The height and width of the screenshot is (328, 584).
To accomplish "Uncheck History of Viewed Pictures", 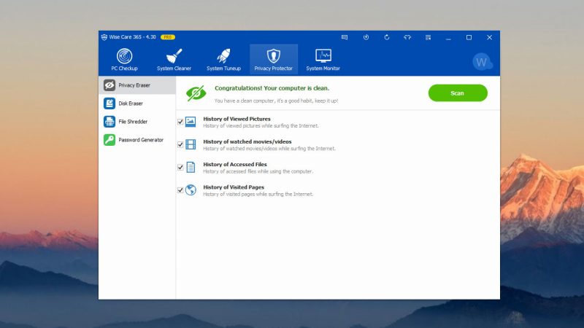I will pos(180,122).
